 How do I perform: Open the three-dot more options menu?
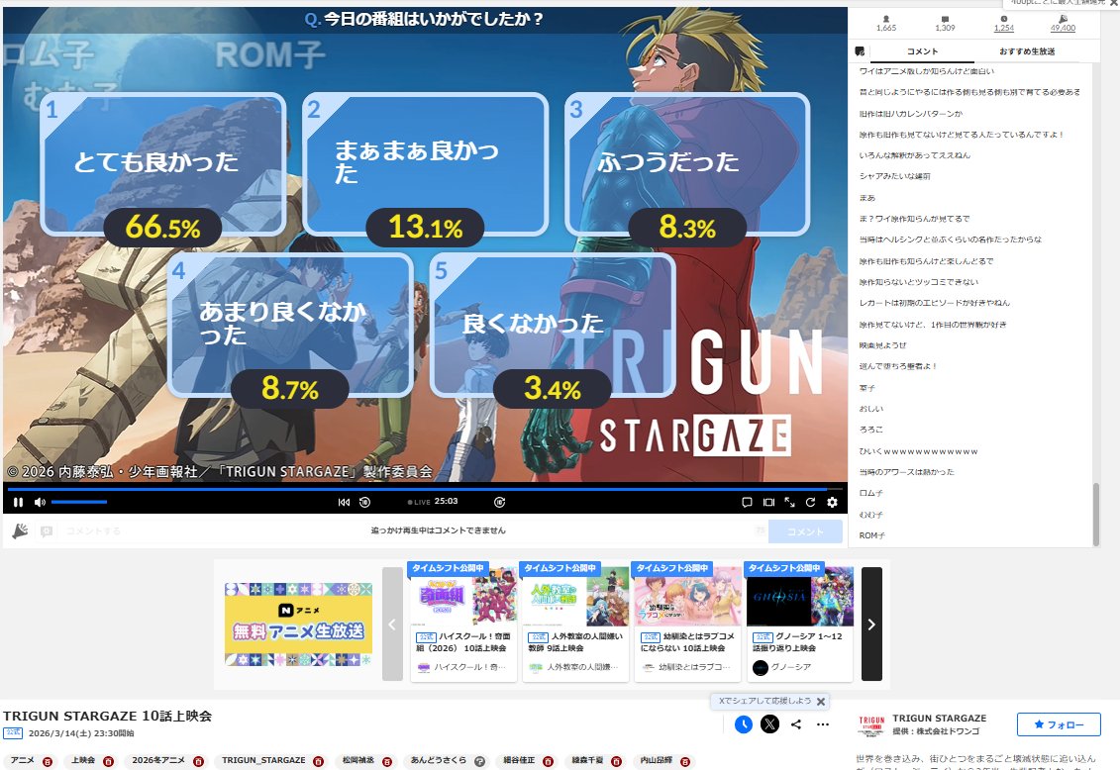point(823,724)
